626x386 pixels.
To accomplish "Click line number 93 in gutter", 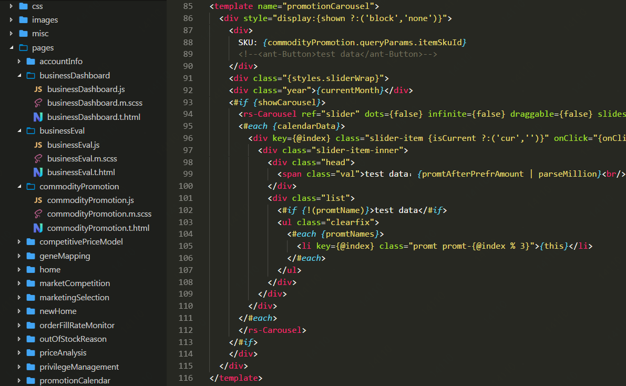I will (x=188, y=103).
